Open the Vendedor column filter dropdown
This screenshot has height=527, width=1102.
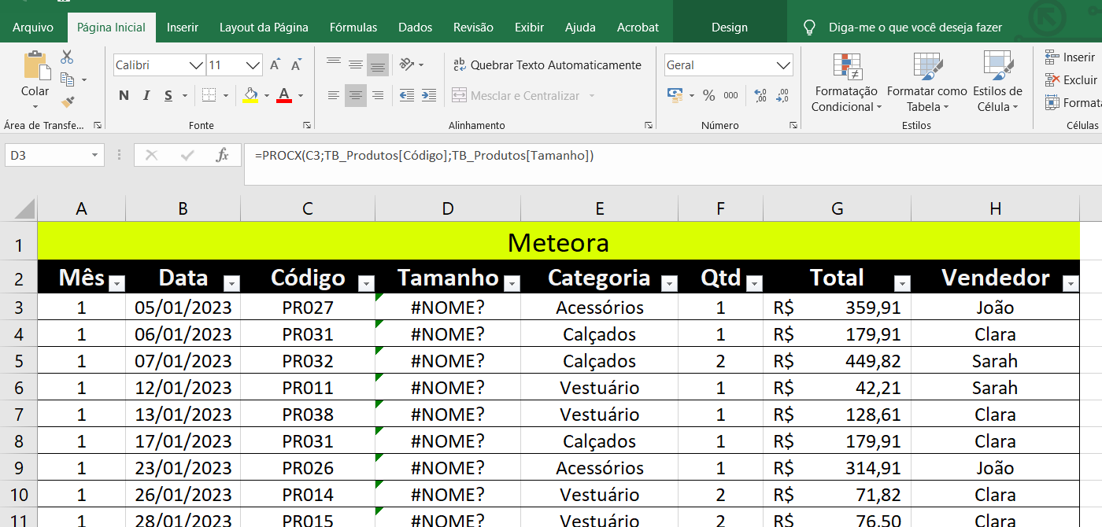(1071, 283)
